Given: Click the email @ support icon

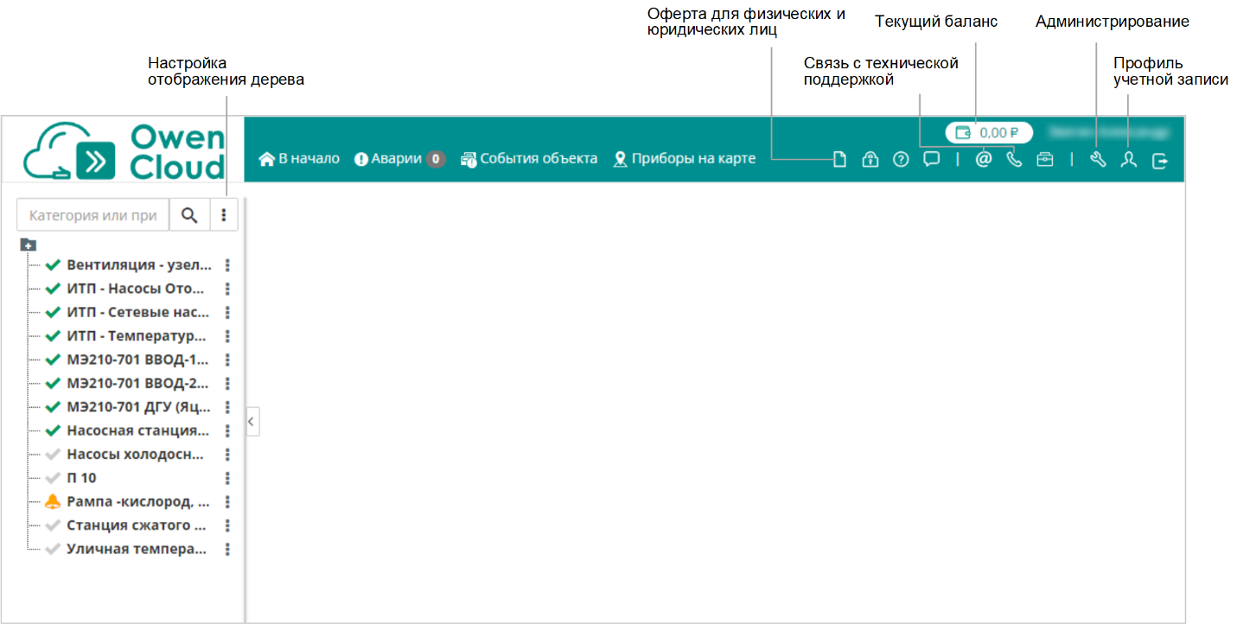Looking at the screenshot, I should (x=983, y=159).
